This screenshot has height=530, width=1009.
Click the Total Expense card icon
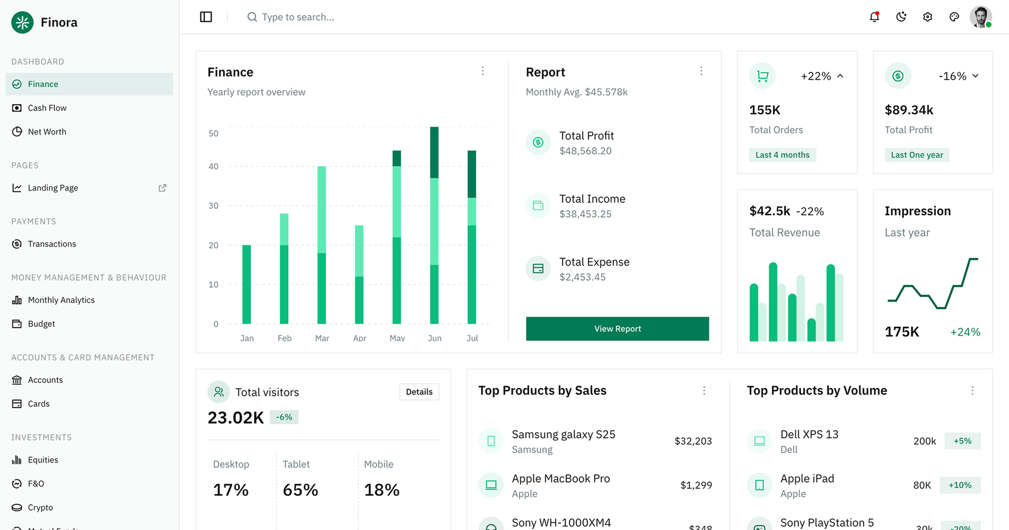click(538, 269)
